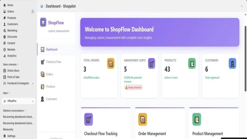
Task: Click the ShopFlow Dashboard chart icon
Action: tap(43, 49)
